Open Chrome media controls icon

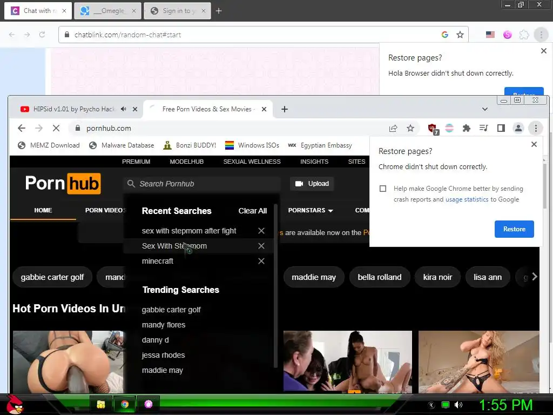point(483,128)
